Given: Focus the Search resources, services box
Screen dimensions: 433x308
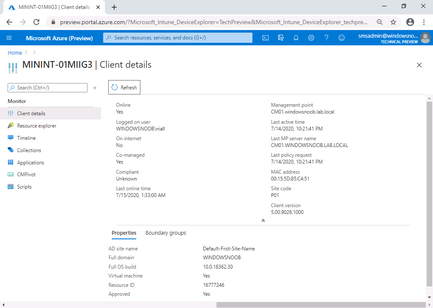Looking at the screenshot, I should (x=178, y=38).
